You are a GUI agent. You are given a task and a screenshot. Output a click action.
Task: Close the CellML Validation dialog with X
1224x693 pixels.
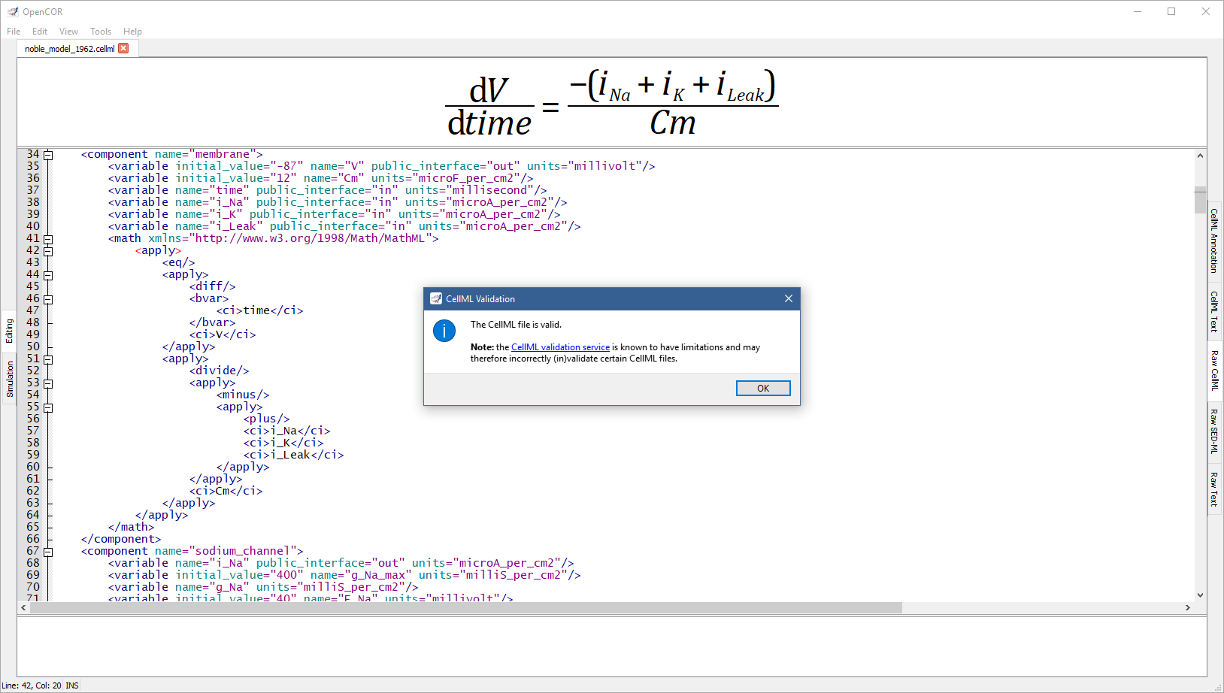[x=788, y=298]
